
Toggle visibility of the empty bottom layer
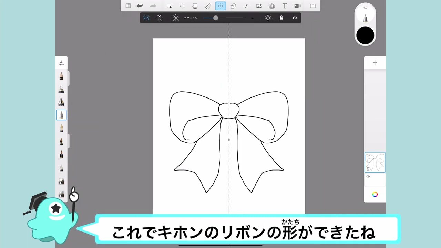(368, 177)
